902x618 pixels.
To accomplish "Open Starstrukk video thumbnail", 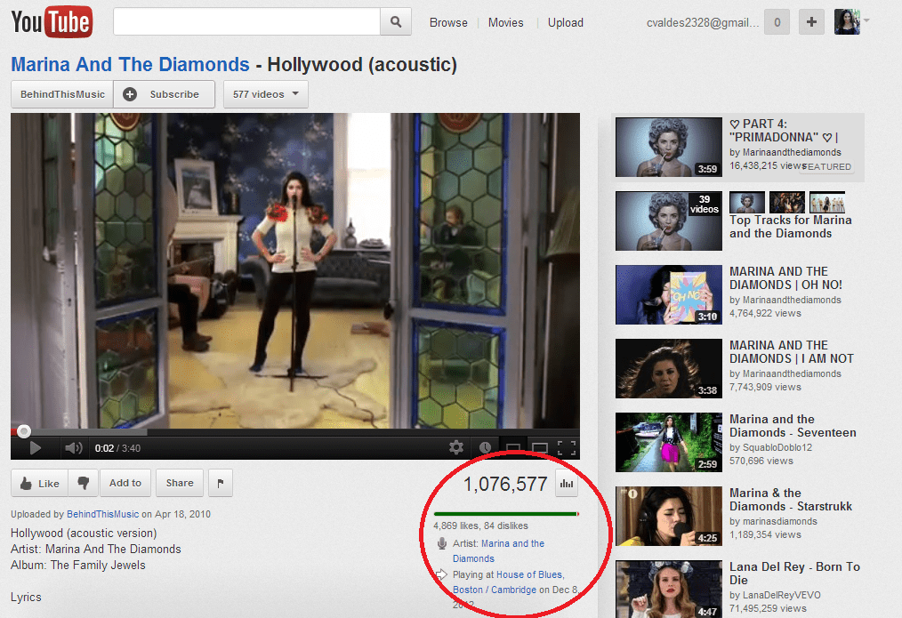I will 668,517.
